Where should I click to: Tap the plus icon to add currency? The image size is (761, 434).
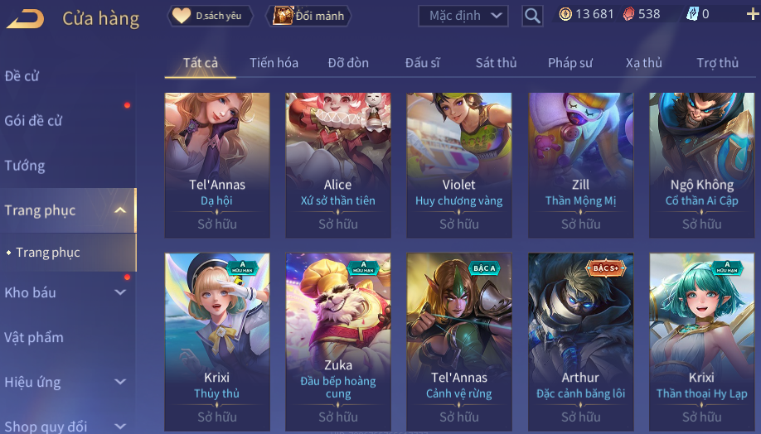pos(752,15)
